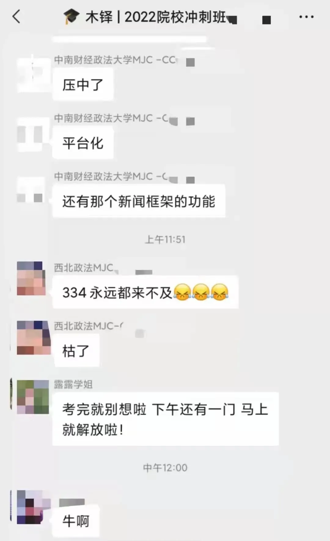Tap the 压中了 message bubble

click(x=83, y=84)
